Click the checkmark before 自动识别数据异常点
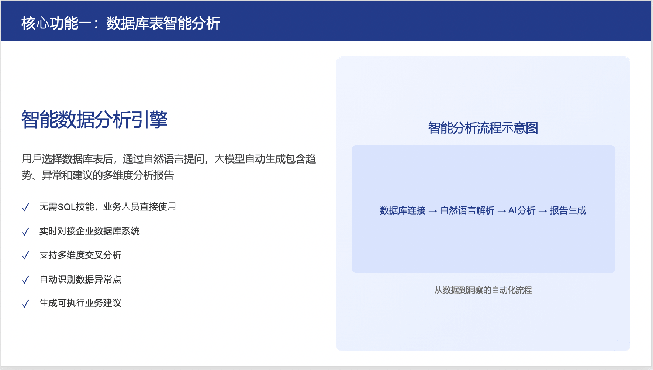This screenshot has width=653, height=370. coord(25,280)
